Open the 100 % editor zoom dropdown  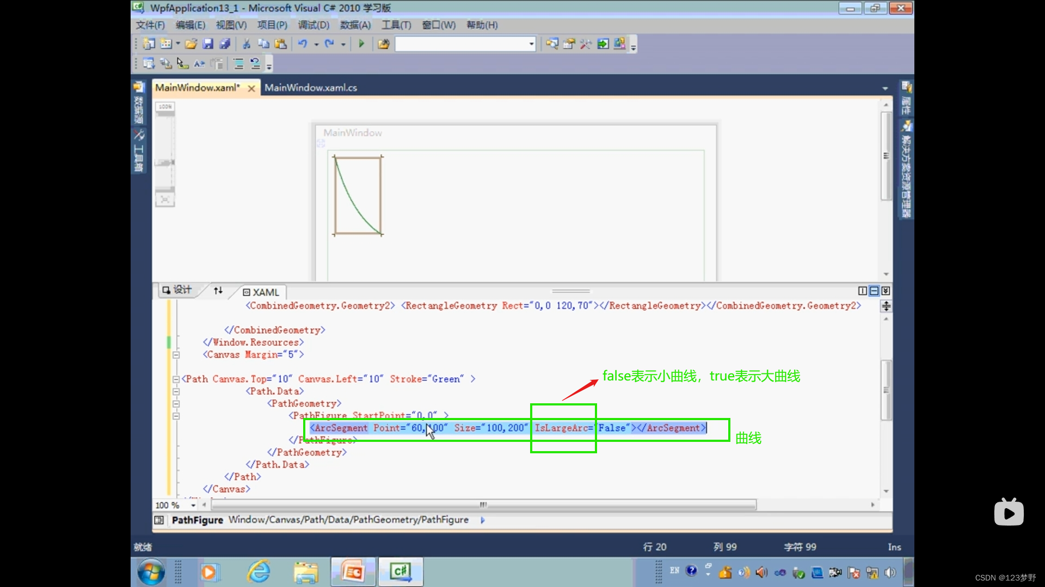(193, 505)
